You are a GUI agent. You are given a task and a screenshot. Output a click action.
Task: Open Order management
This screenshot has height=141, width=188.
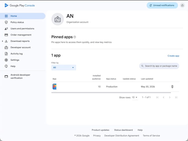pos(21,35)
